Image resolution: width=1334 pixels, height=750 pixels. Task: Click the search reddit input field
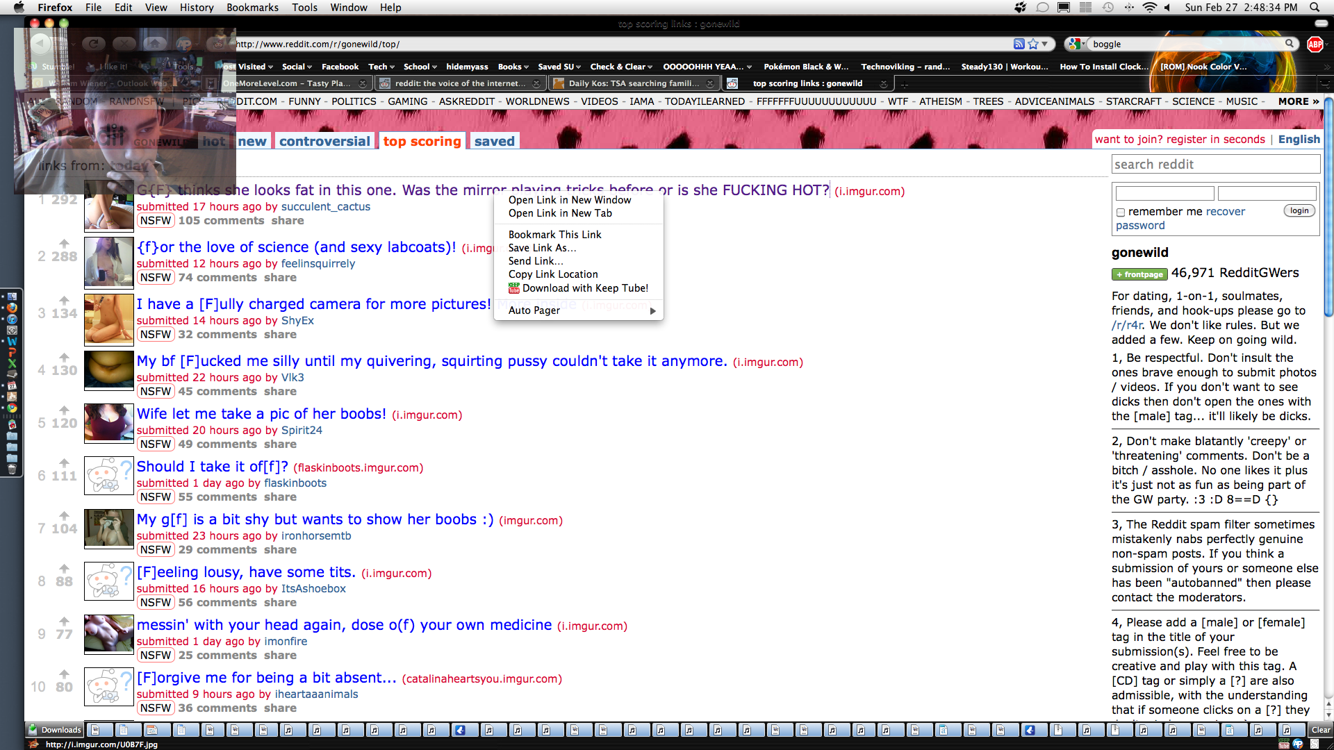pos(1214,165)
